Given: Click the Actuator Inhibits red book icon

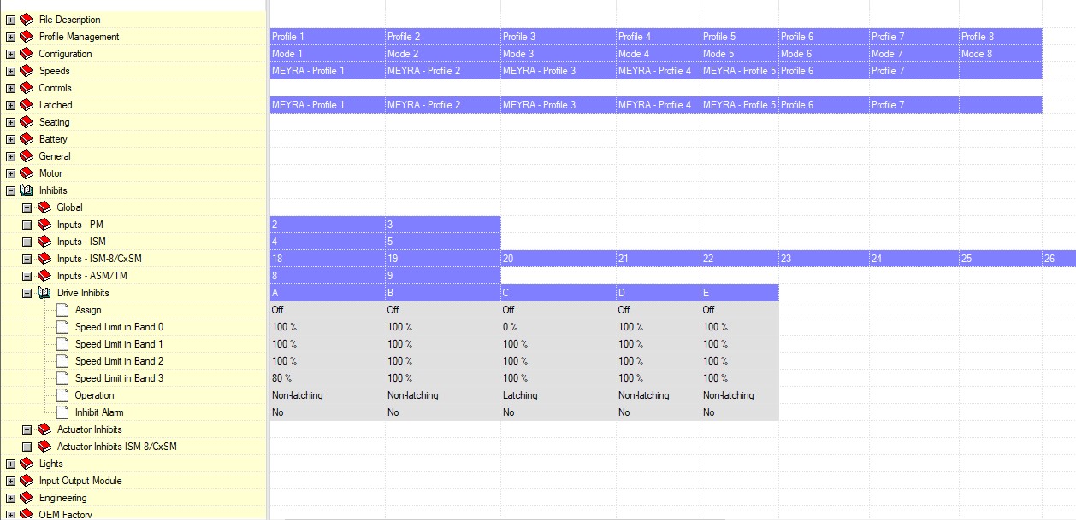Looking at the screenshot, I should tap(44, 429).
